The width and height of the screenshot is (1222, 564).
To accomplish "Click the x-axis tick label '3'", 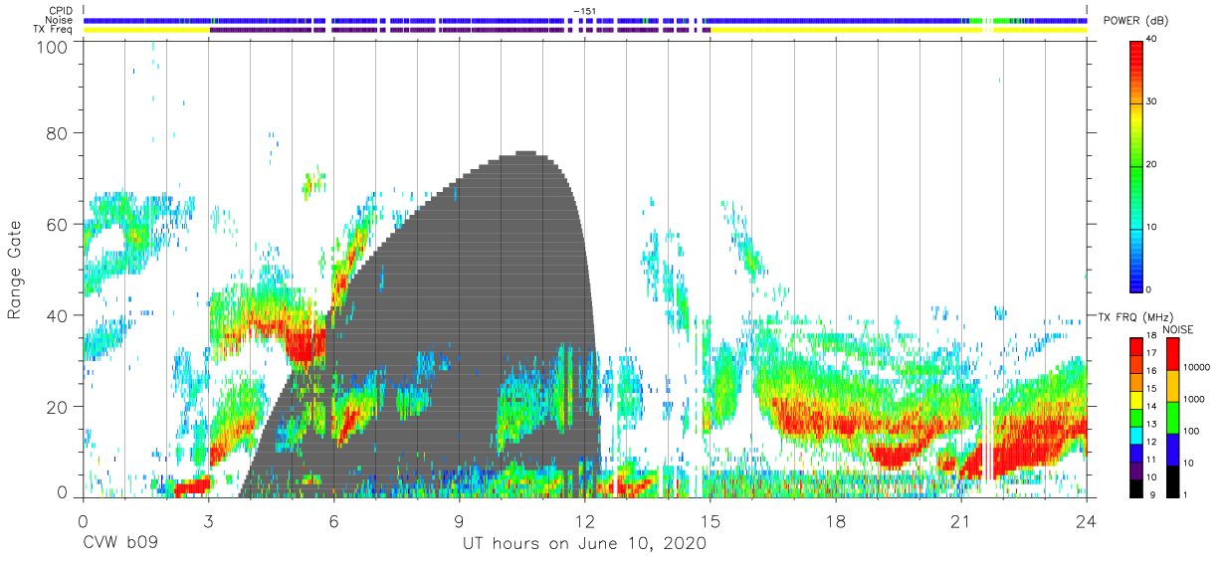I will tap(208, 521).
